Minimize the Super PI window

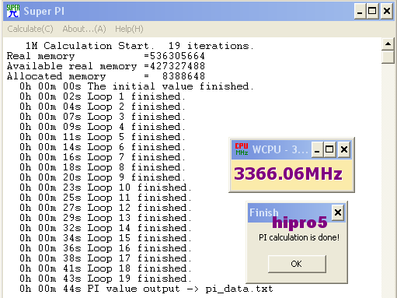click(x=360, y=11)
